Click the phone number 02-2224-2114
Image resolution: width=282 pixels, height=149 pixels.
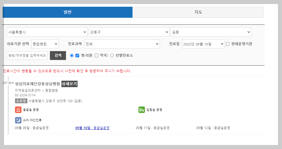pos(25,95)
